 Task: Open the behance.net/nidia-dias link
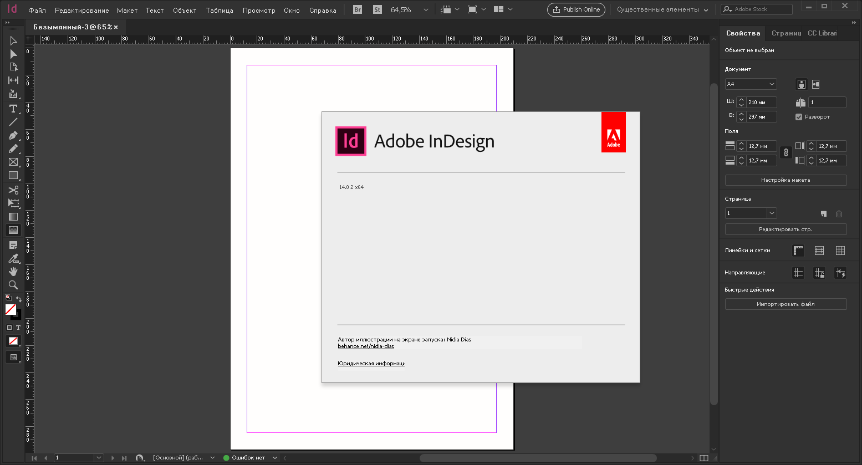[x=366, y=346]
